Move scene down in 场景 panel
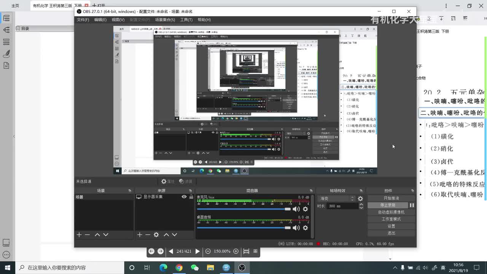 [106, 235]
